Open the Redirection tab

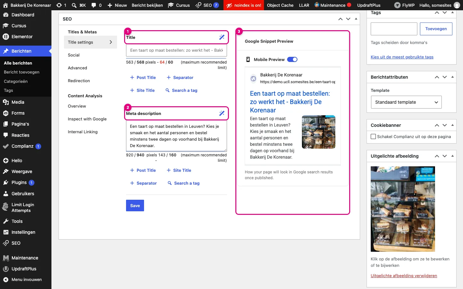(79, 81)
